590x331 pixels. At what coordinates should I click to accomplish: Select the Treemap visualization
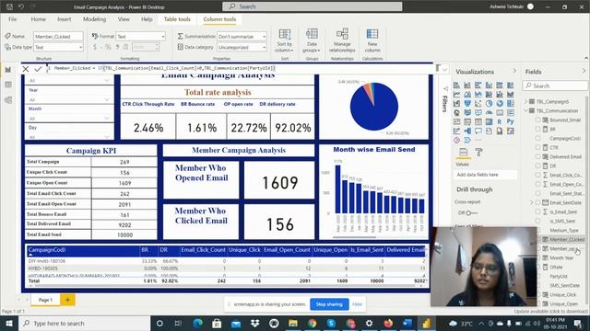tap(510, 103)
